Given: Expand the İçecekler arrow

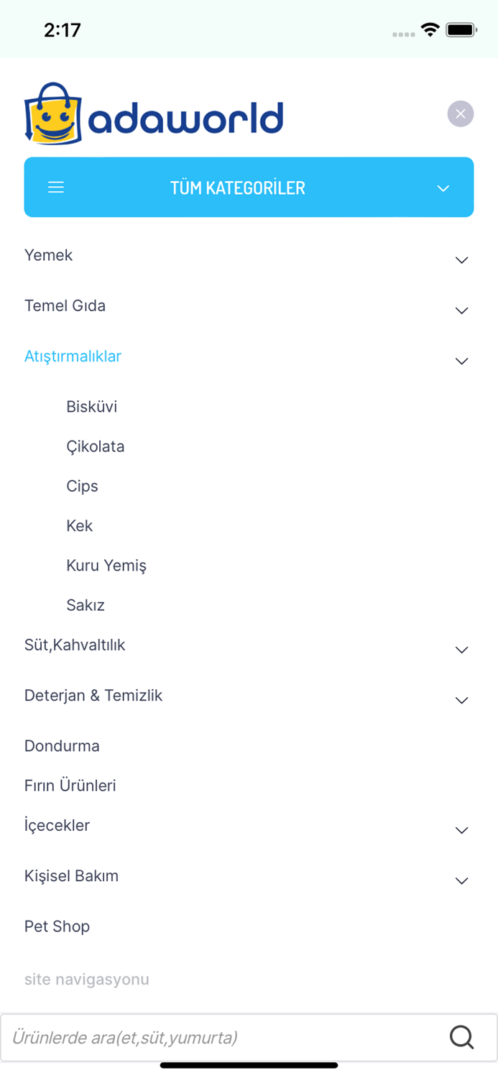Looking at the screenshot, I should click(462, 830).
